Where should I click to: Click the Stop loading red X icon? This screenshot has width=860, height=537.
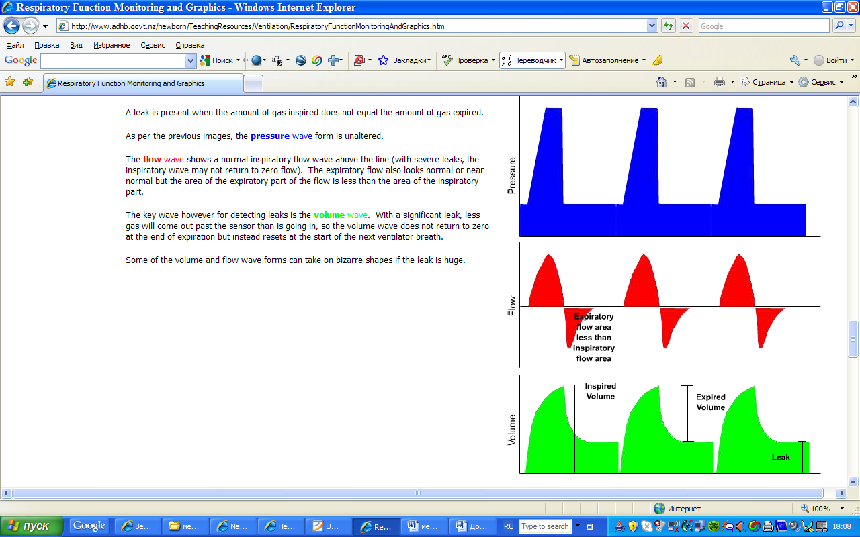686,26
